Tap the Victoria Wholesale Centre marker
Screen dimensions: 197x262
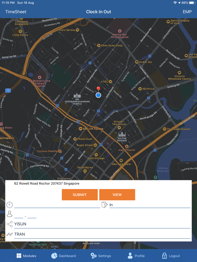[x=179, y=73]
